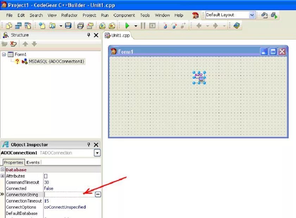Click the Delete item icon in Structure toolbar
This screenshot has width=296, height=218.
pyautogui.click(x=13, y=44)
